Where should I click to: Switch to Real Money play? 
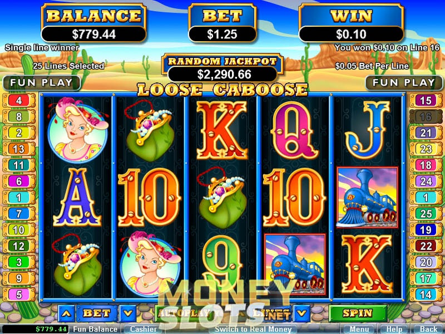click(x=253, y=329)
